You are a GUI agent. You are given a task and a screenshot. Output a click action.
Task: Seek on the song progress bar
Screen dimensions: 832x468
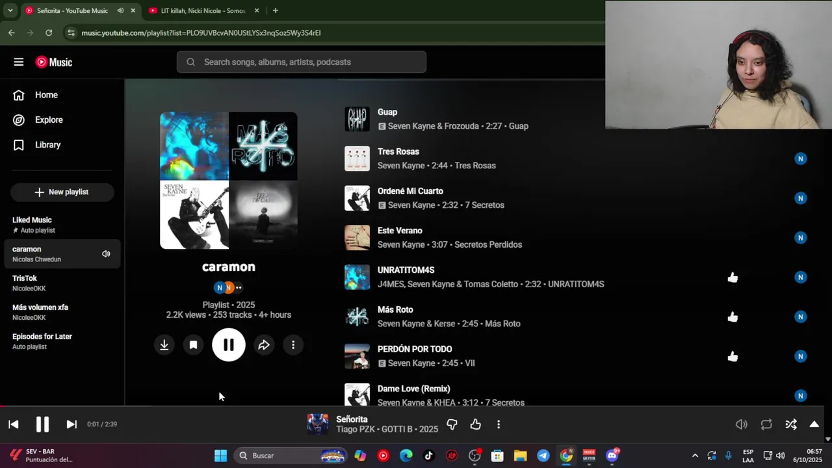412,407
